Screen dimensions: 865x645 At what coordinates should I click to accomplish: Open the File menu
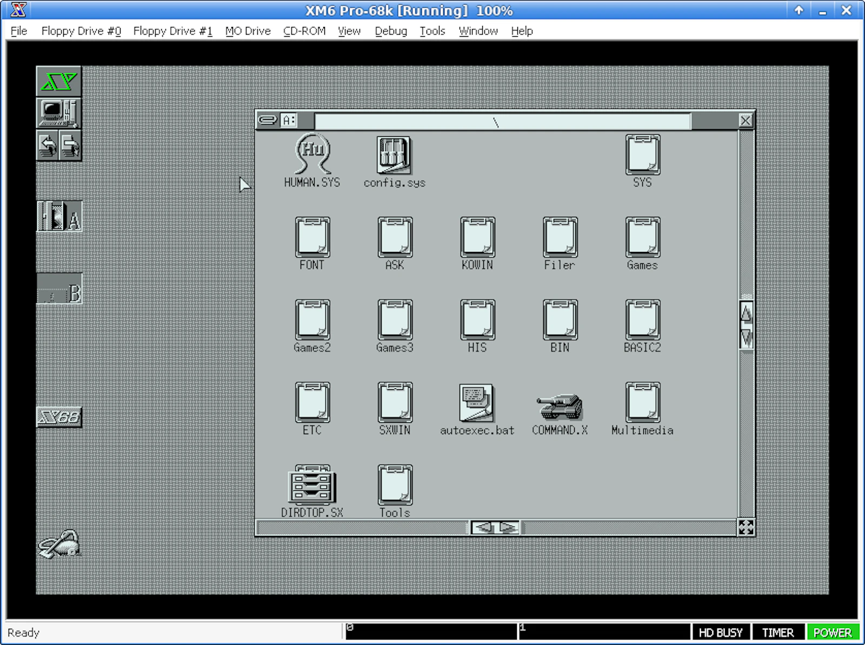(x=18, y=31)
